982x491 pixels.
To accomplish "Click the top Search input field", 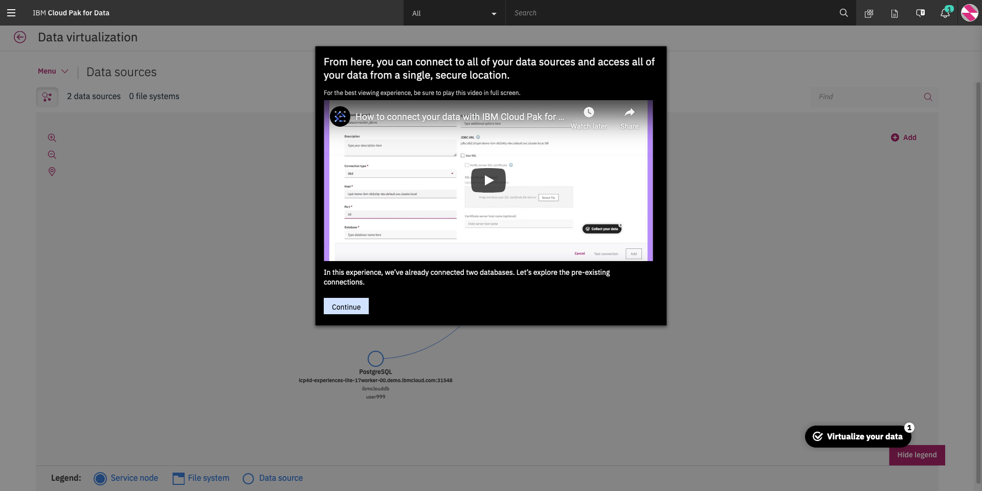I will point(670,13).
